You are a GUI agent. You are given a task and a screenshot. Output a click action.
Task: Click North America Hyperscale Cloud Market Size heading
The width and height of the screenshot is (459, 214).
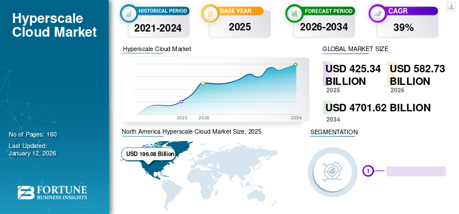[192, 132]
